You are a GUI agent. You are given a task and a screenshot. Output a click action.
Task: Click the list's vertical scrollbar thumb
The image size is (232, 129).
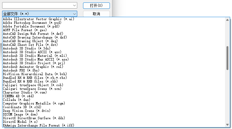point(227,58)
